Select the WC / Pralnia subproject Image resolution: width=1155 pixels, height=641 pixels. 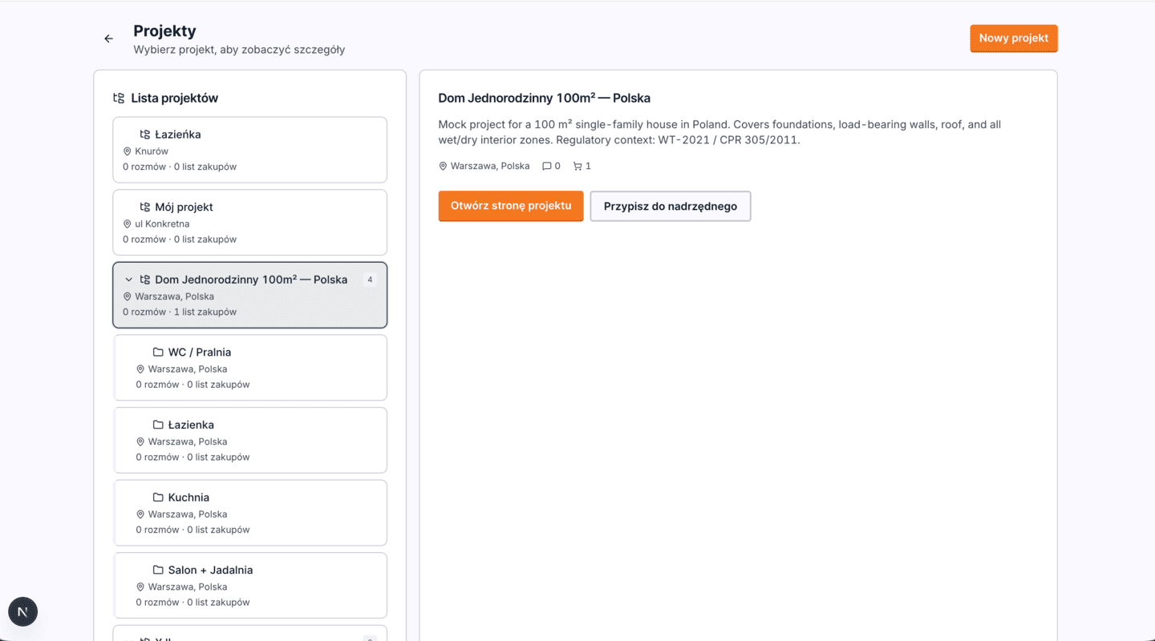[x=250, y=368]
